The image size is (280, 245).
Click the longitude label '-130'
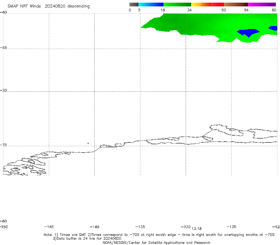click(x=186, y=227)
